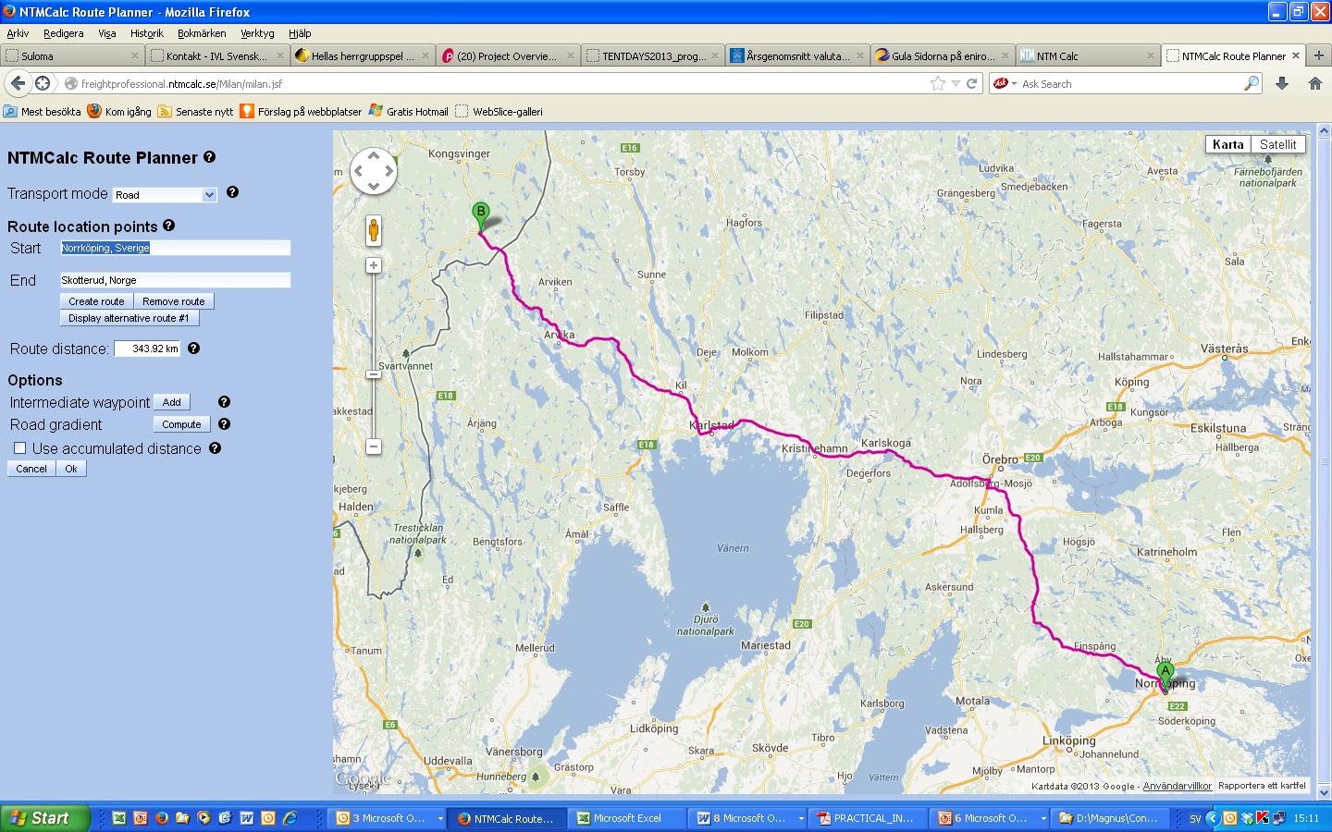Expand hidden system tray icons arrow
The image size is (1332, 832).
tap(1212, 818)
